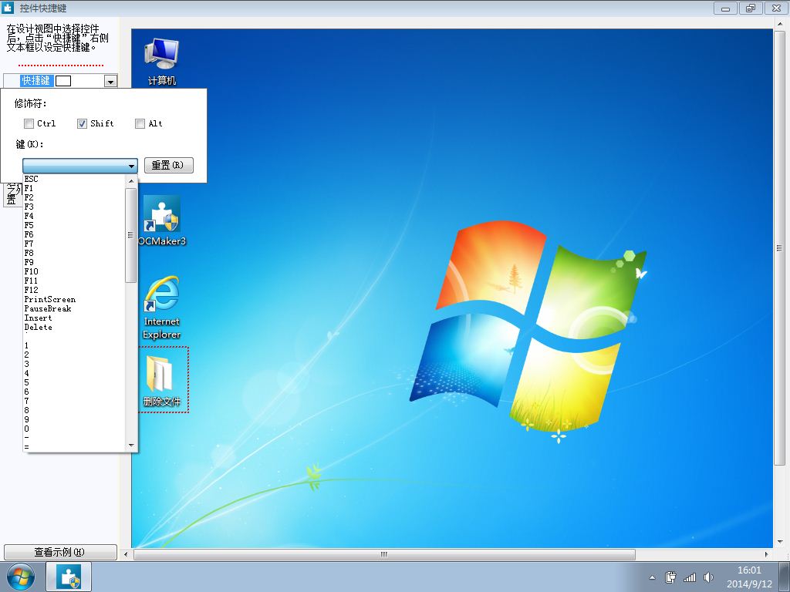Image resolution: width=790 pixels, height=592 pixels.
Task: Click the 快捷键 property label
Action: click(36, 80)
